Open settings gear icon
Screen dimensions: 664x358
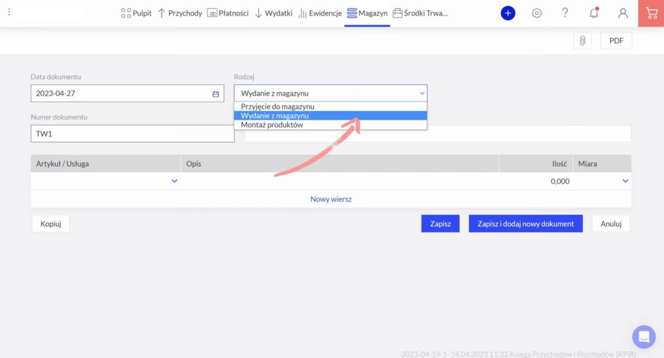537,13
